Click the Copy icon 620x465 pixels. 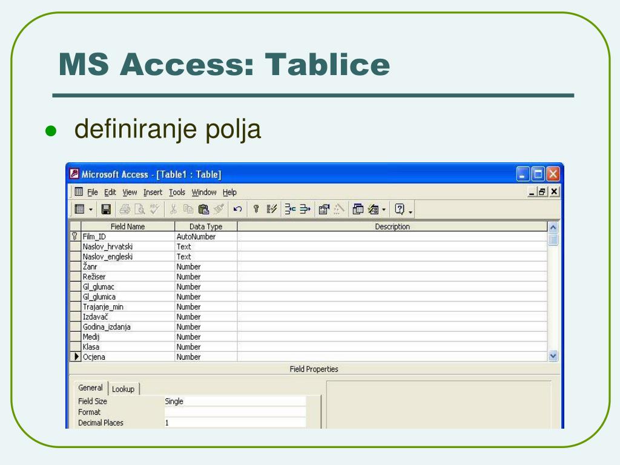click(x=188, y=209)
